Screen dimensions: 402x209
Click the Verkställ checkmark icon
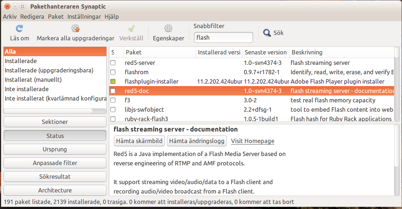pyautogui.click(x=132, y=28)
